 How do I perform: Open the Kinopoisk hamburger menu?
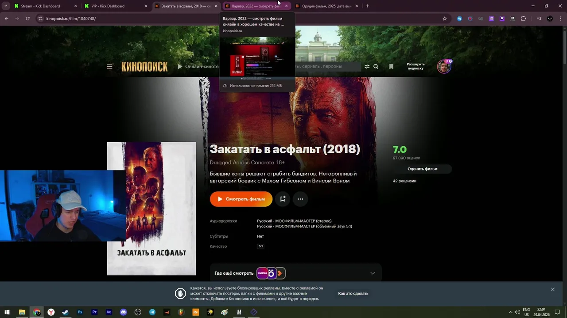[x=109, y=67]
